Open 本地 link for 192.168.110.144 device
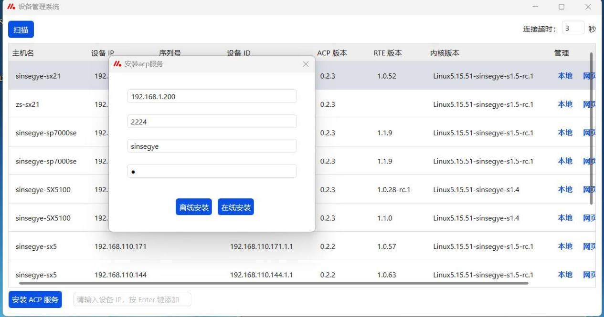 tap(565, 275)
